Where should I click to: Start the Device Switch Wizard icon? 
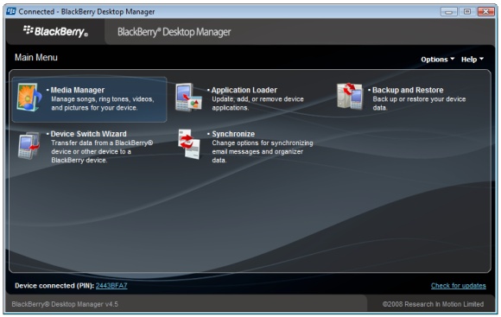[29, 145]
